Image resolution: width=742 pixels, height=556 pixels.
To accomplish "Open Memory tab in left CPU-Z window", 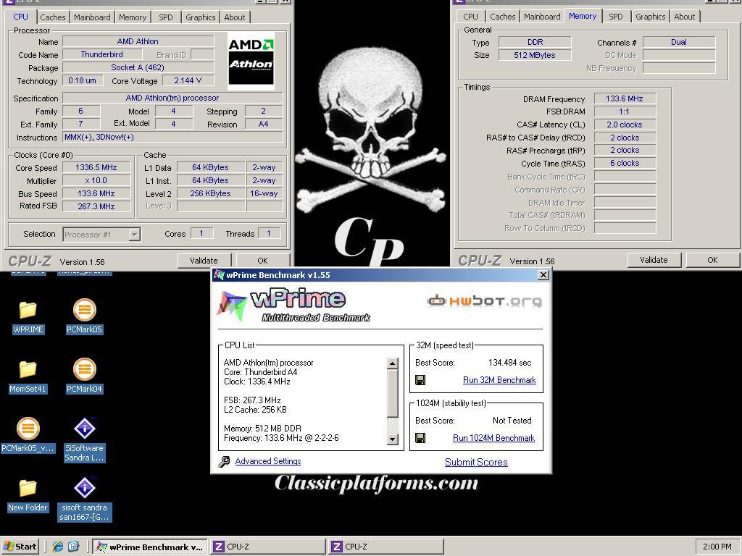I will click(133, 17).
